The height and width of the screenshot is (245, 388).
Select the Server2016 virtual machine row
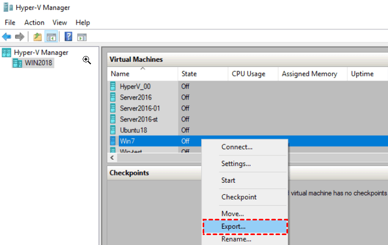pyautogui.click(x=248, y=97)
